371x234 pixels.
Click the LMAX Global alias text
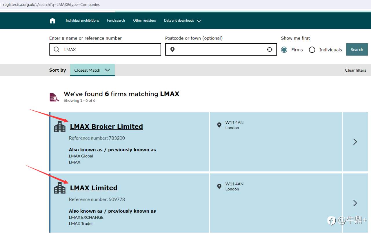pyautogui.click(x=81, y=156)
